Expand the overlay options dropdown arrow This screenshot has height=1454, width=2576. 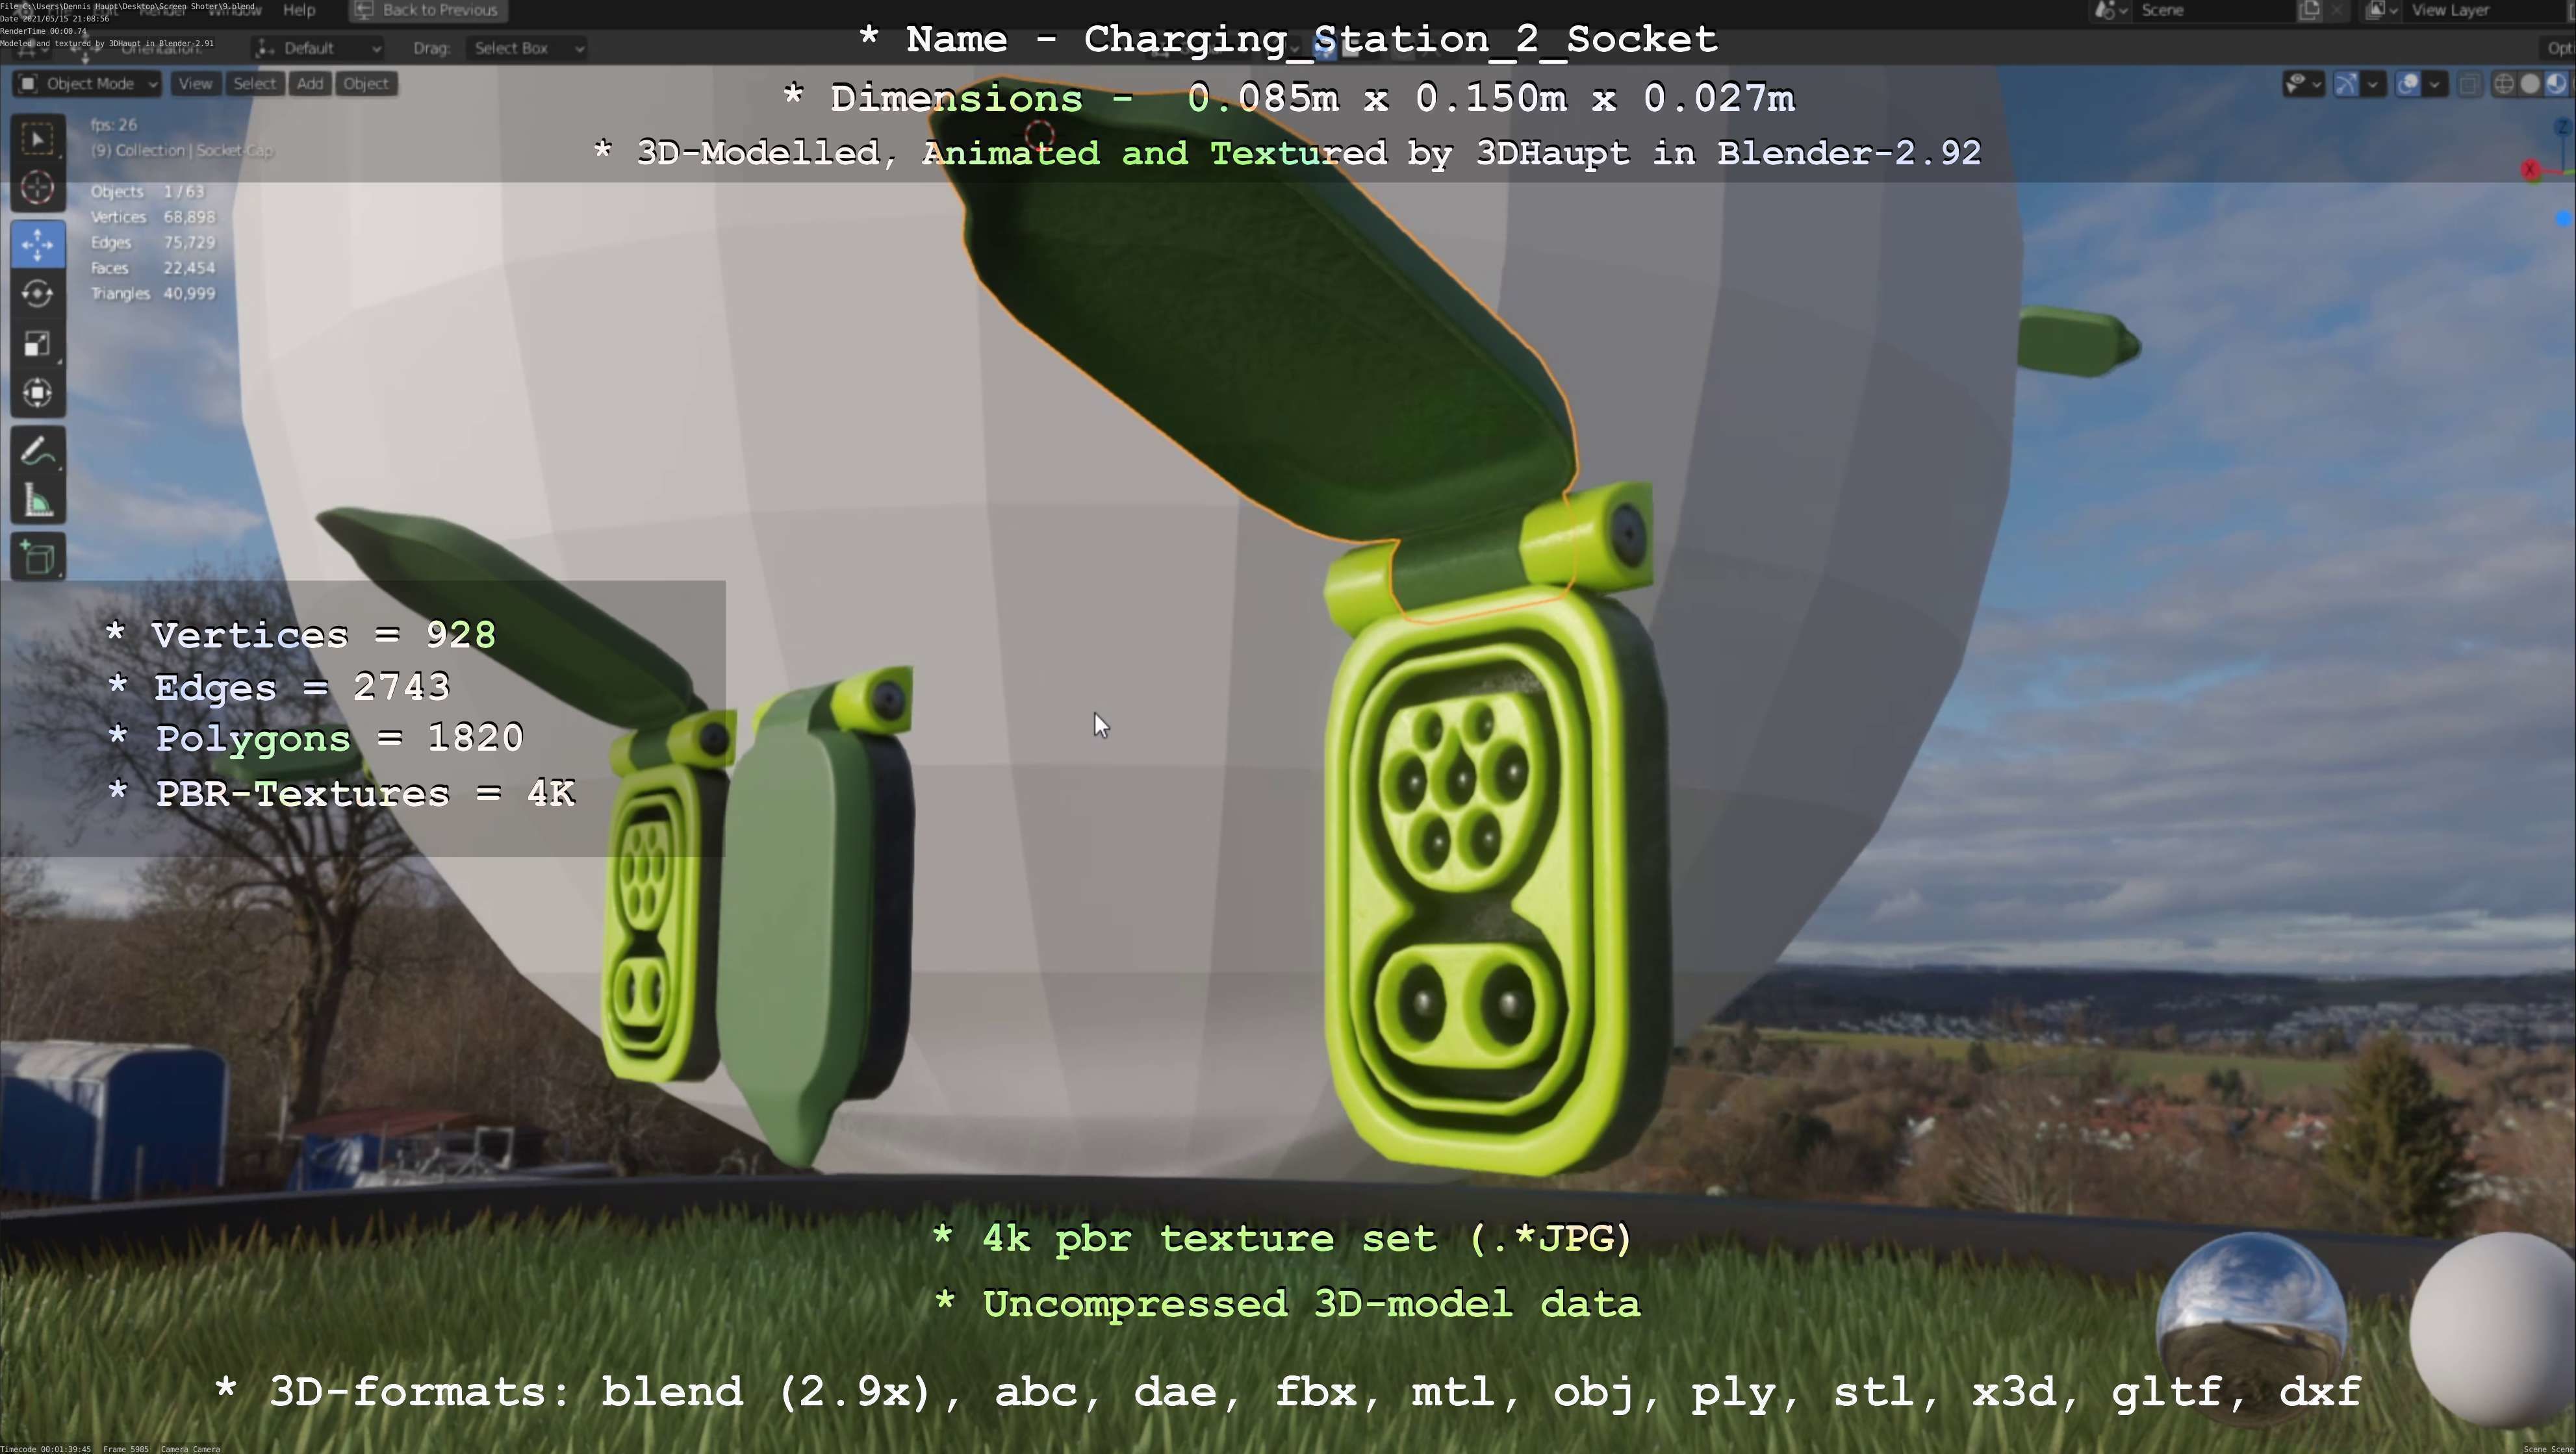coord(2435,84)
